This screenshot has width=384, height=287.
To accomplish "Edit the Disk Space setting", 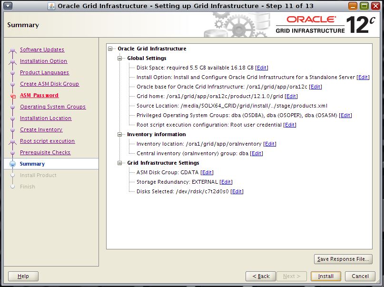I will 262,68.
